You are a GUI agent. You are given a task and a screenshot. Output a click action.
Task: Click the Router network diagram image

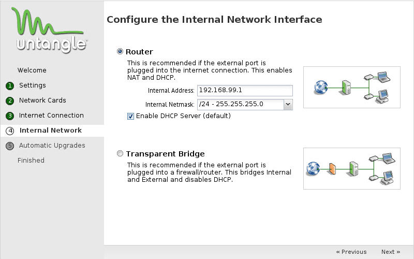[x=351, y=87]
